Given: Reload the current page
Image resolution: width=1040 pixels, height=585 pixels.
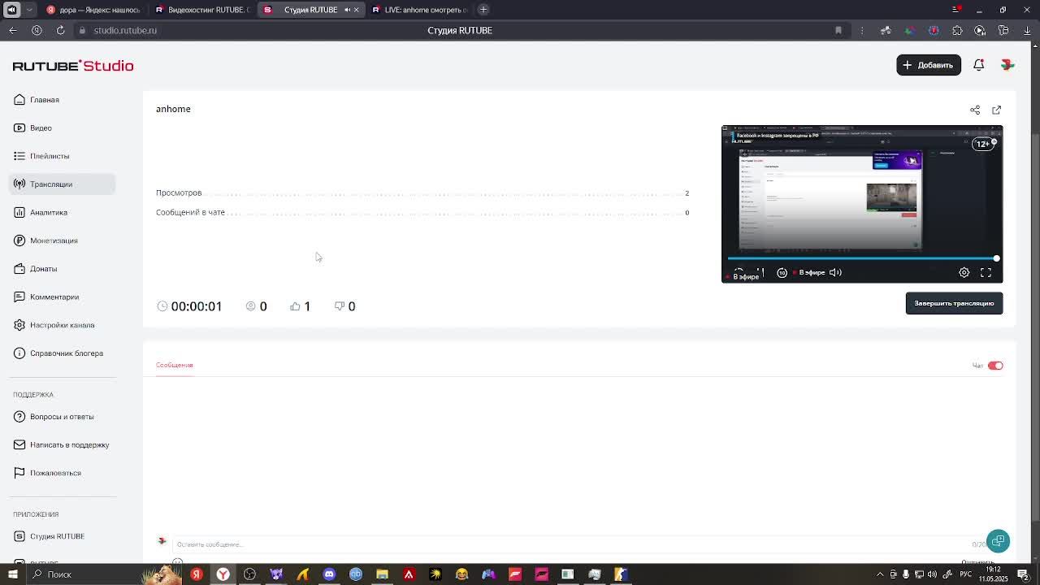Looking at the screenshot, I should tap(60, 30).
